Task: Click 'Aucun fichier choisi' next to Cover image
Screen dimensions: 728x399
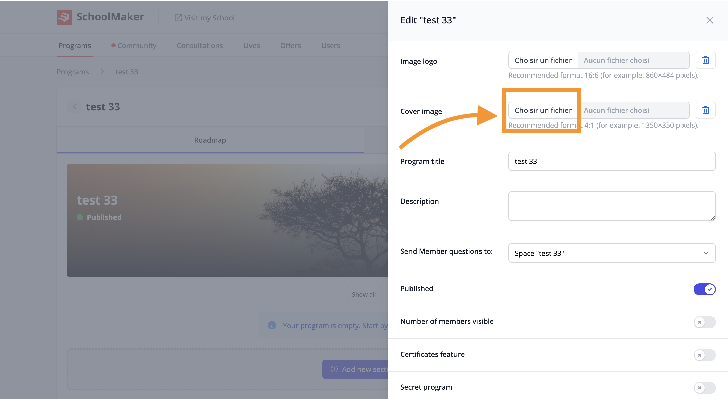Action: pyautogui.click(x=616, y=110)
